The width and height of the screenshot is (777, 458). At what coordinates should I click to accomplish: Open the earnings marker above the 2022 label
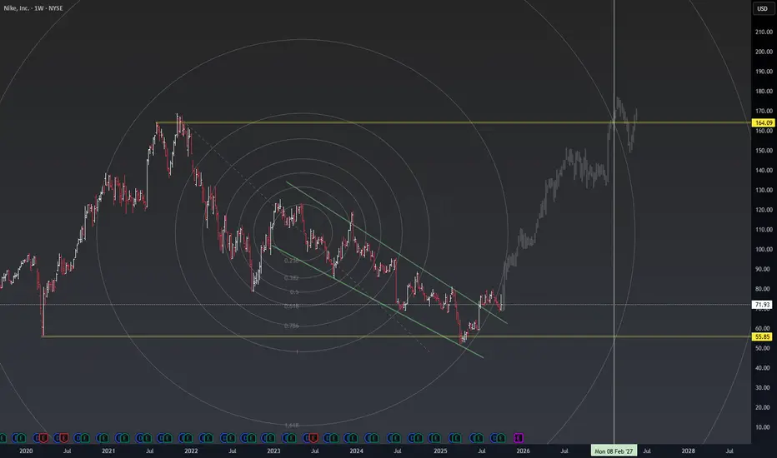188,438
